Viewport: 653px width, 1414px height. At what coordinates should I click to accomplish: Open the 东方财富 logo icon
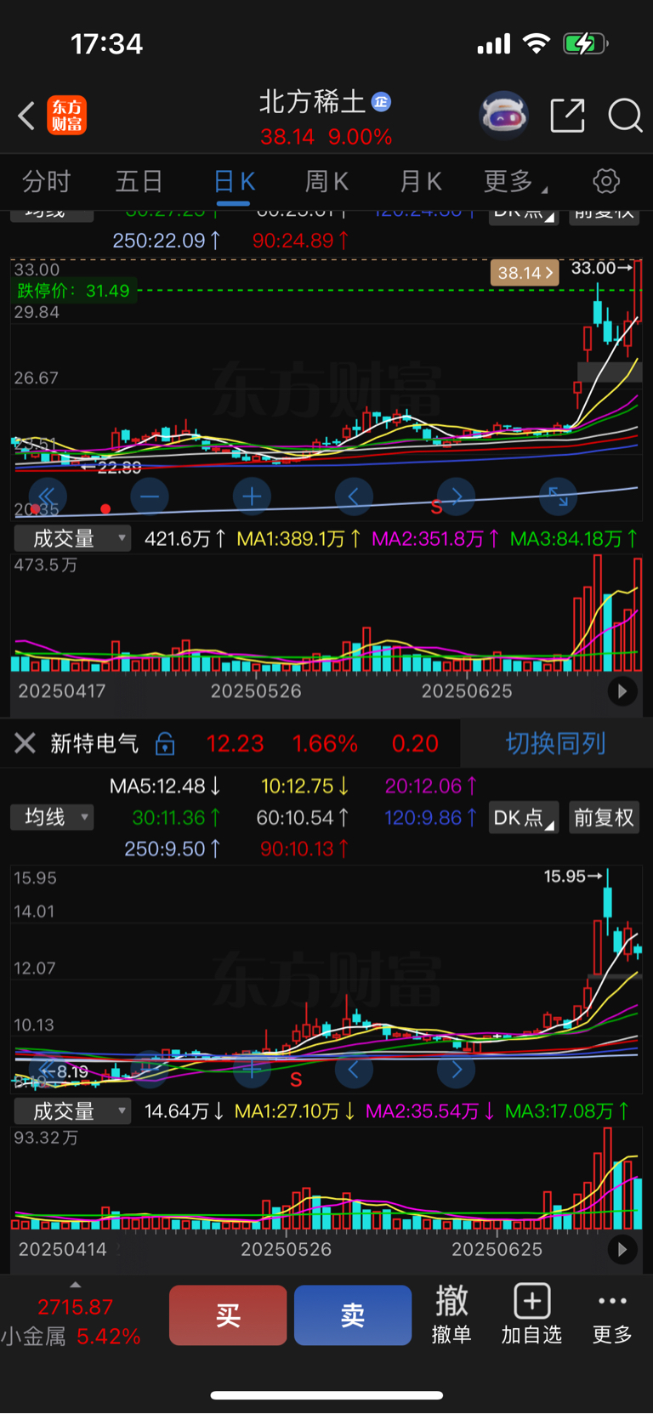[x=66, y=116]
